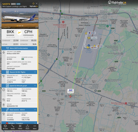138x132 pixels.
Task: Close the SAS974 flight details panel
Action: point(37,4)
